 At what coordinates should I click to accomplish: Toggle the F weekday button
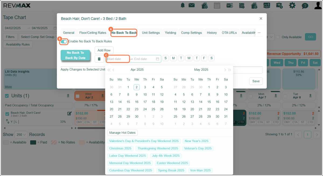204,58
